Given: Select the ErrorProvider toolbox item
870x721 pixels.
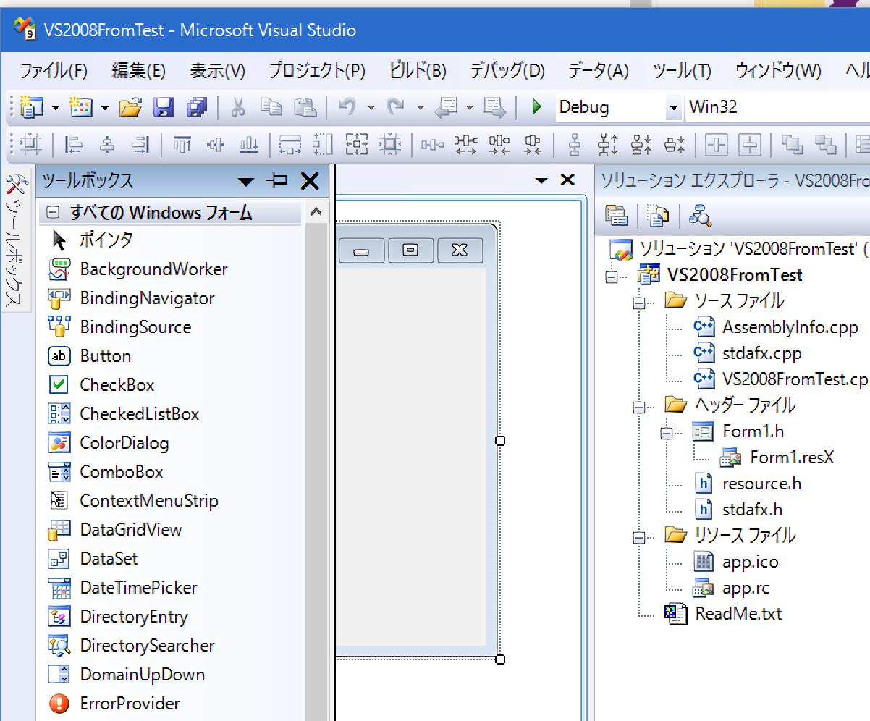Looking at the screenshot, I should 130,704.
